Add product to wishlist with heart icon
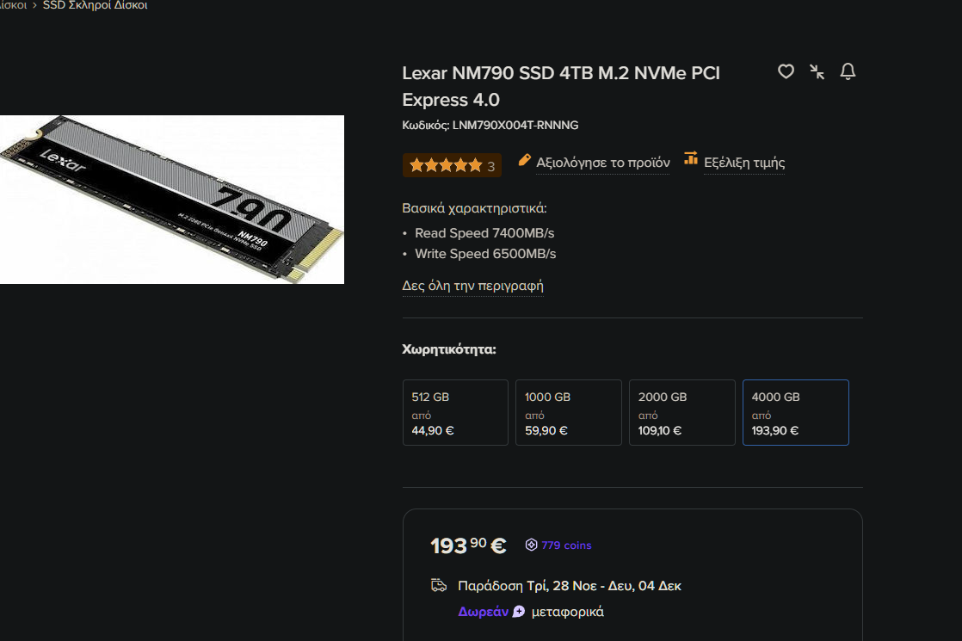Screen dimensions: 962x641 (786, 71)
